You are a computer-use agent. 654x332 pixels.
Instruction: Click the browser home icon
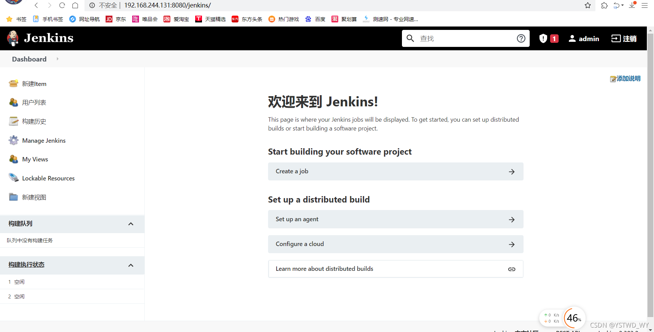pos(75,5)
